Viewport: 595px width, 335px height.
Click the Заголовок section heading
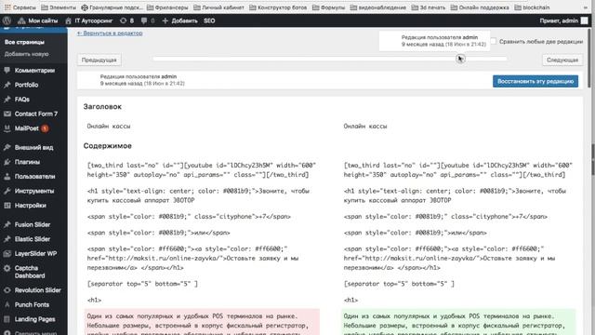click(x=102, y=107)
